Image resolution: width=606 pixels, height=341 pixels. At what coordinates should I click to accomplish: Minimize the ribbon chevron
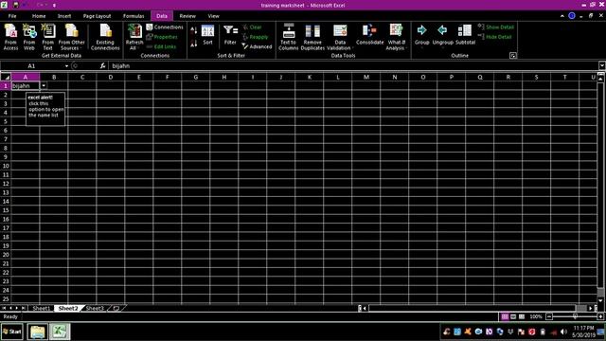[561, 16]
